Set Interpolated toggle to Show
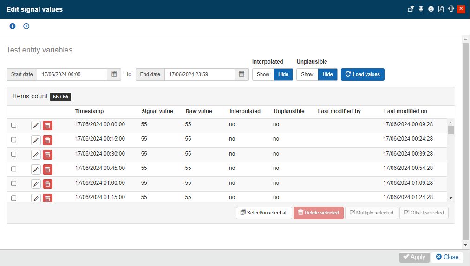The width and height of the screenshot is (470, 266). [263, 74]
